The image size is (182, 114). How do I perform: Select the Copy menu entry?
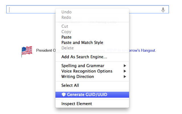pyautogui.click(x=66, y=32)
